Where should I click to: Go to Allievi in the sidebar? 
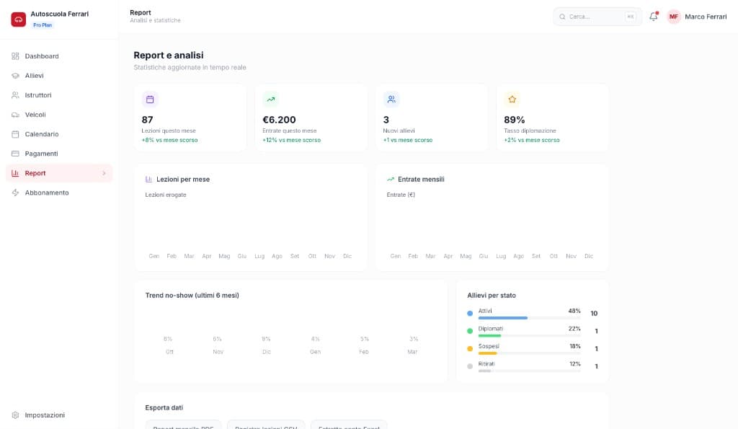pyautogui.click(x=34, y=76)
